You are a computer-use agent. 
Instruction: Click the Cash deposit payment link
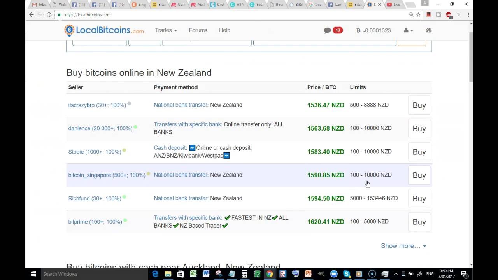click(x=170, y=148)
